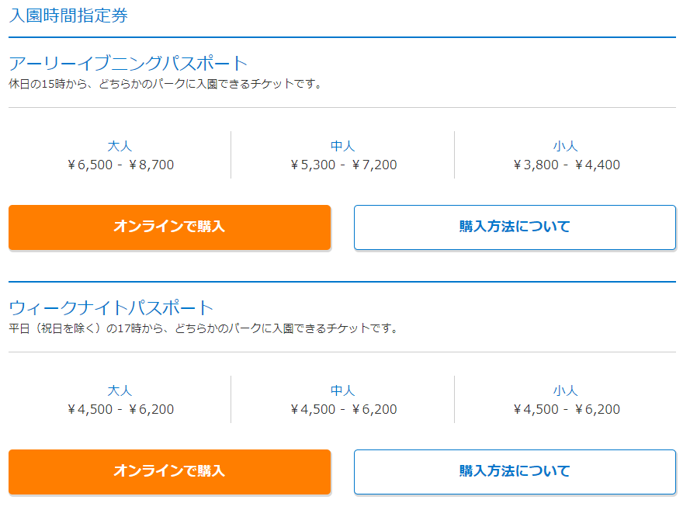The width and height of the screenshot is (690, 517).
Task: Click the orange オンラインで購入 button for アーリーイブニングパスポート
Action: coord(168,227)
